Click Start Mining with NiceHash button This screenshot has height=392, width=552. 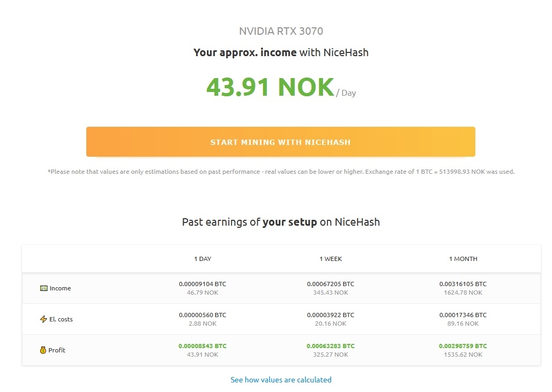tap(281, 142)
